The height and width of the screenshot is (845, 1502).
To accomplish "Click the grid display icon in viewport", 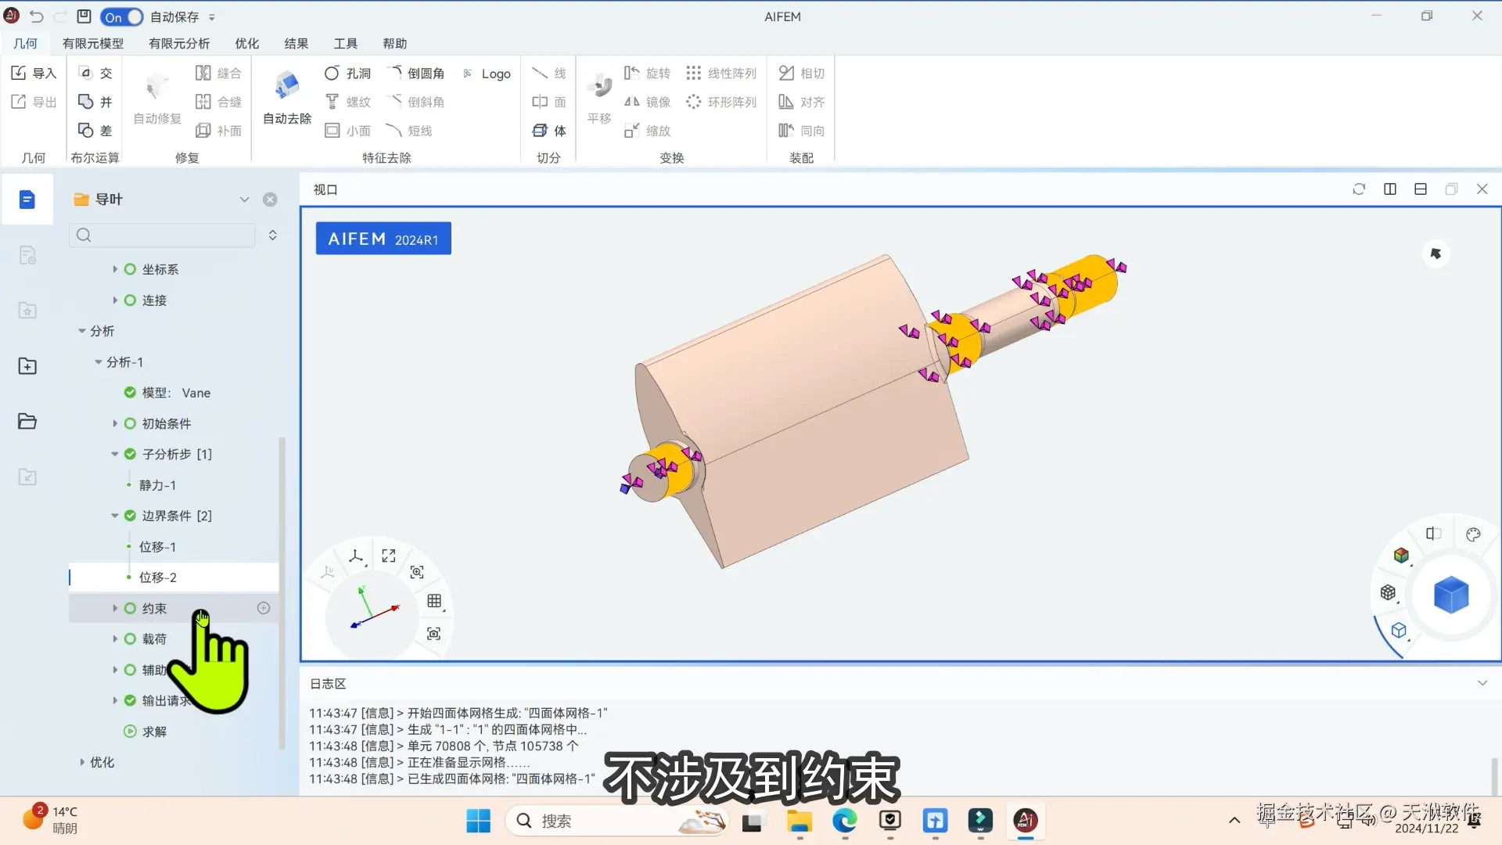I will coord(434,601).
